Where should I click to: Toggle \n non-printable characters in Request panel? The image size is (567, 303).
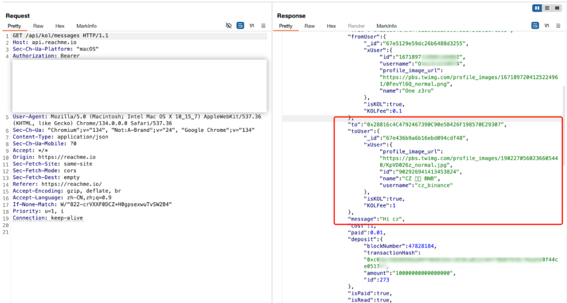[x=252, y=26]
